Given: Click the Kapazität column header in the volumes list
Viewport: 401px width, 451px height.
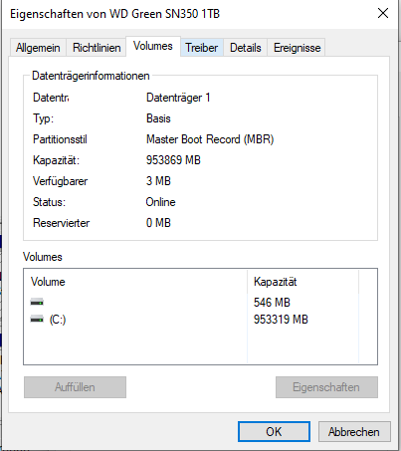Looking at the screenshot, I should [303, 282].
